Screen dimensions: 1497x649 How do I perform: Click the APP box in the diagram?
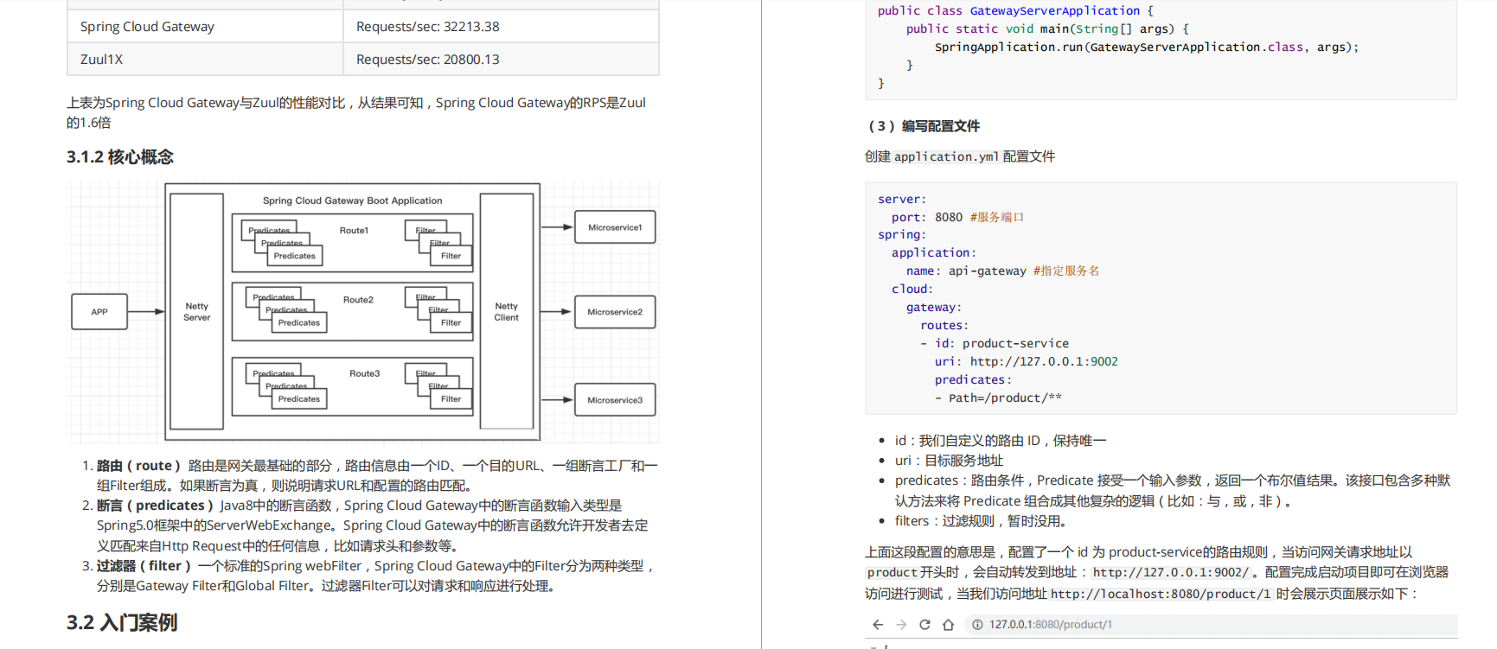pos(99,312)
